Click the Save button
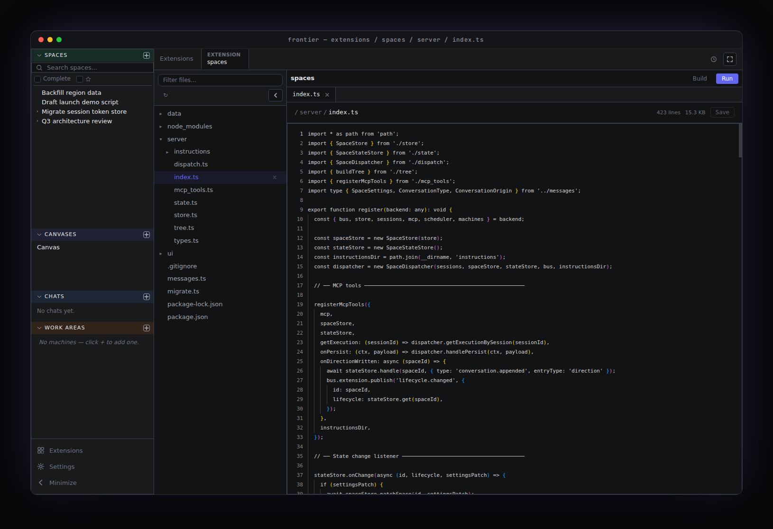The image size is (773, 529). point(722,112)
